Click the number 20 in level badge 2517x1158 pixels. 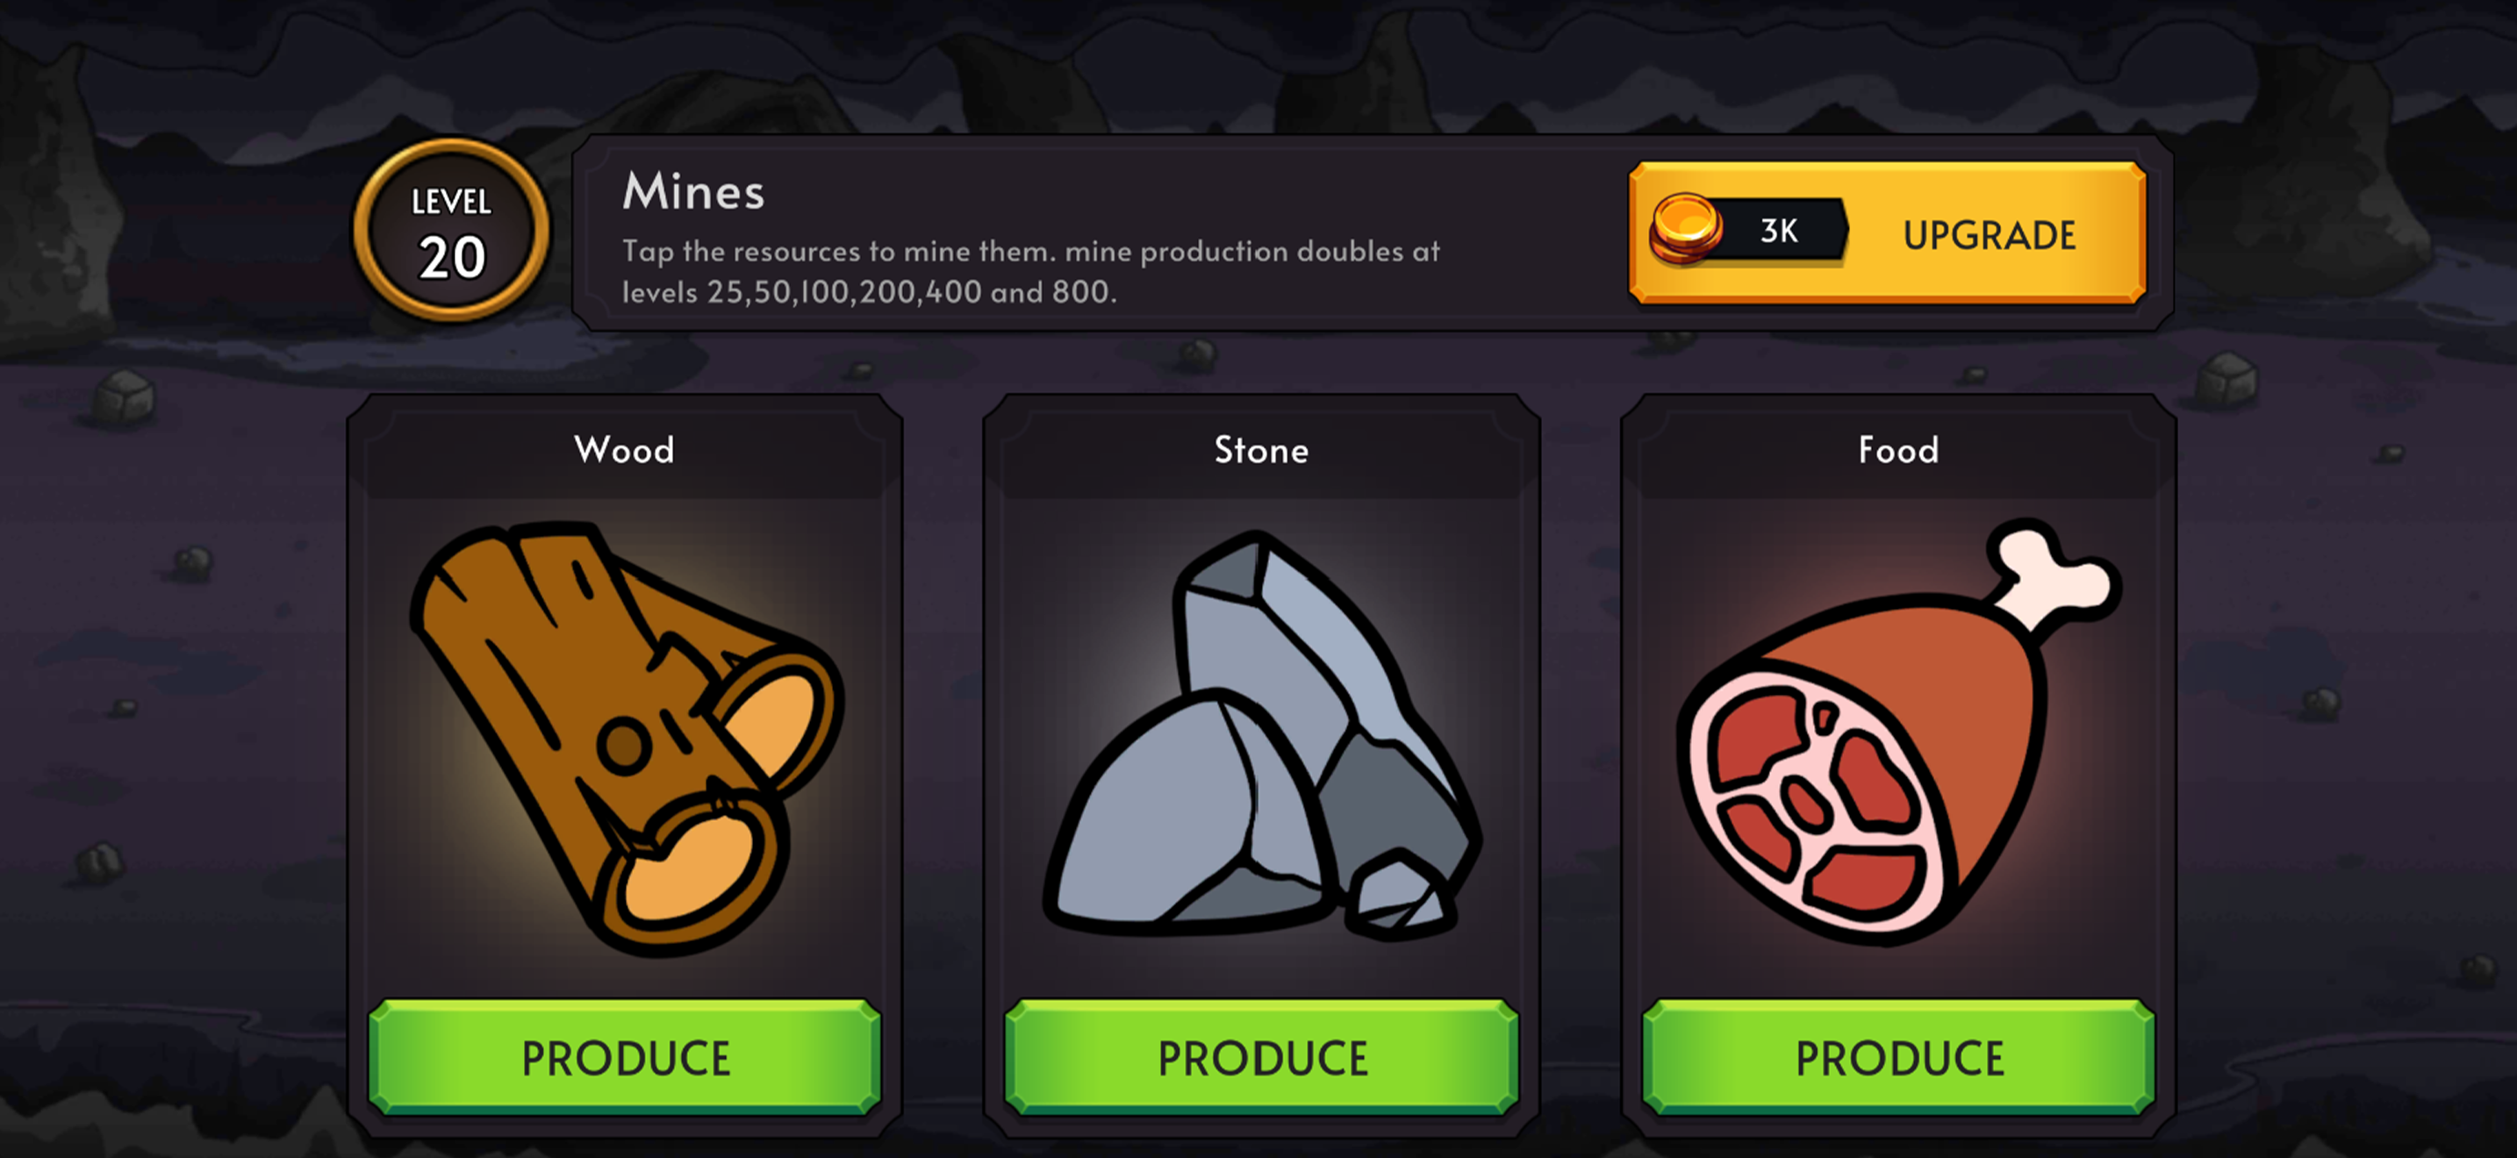pyautogui.click(x=452, y=258)
